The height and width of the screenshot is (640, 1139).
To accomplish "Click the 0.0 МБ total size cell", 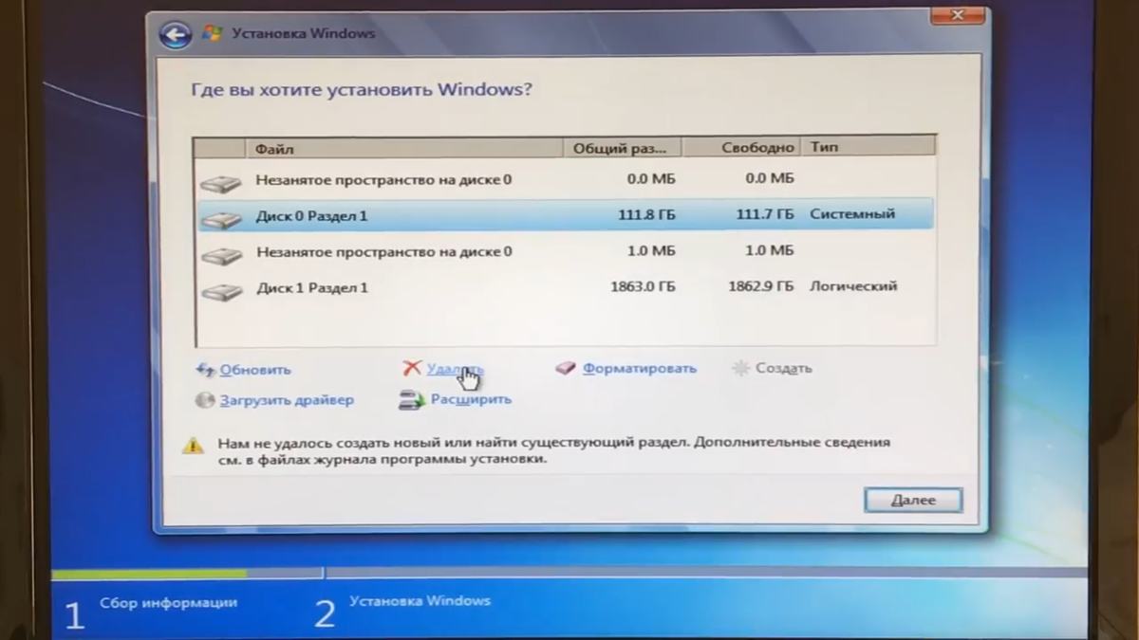I will click(651, 178).
